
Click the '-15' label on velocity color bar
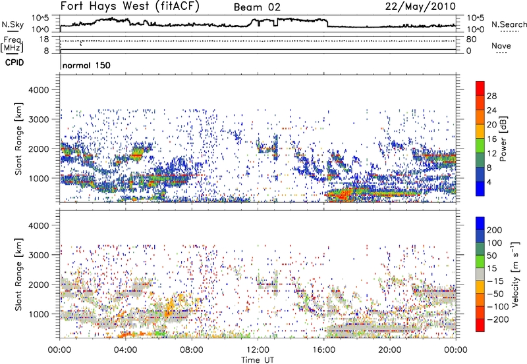coord(495,281)
